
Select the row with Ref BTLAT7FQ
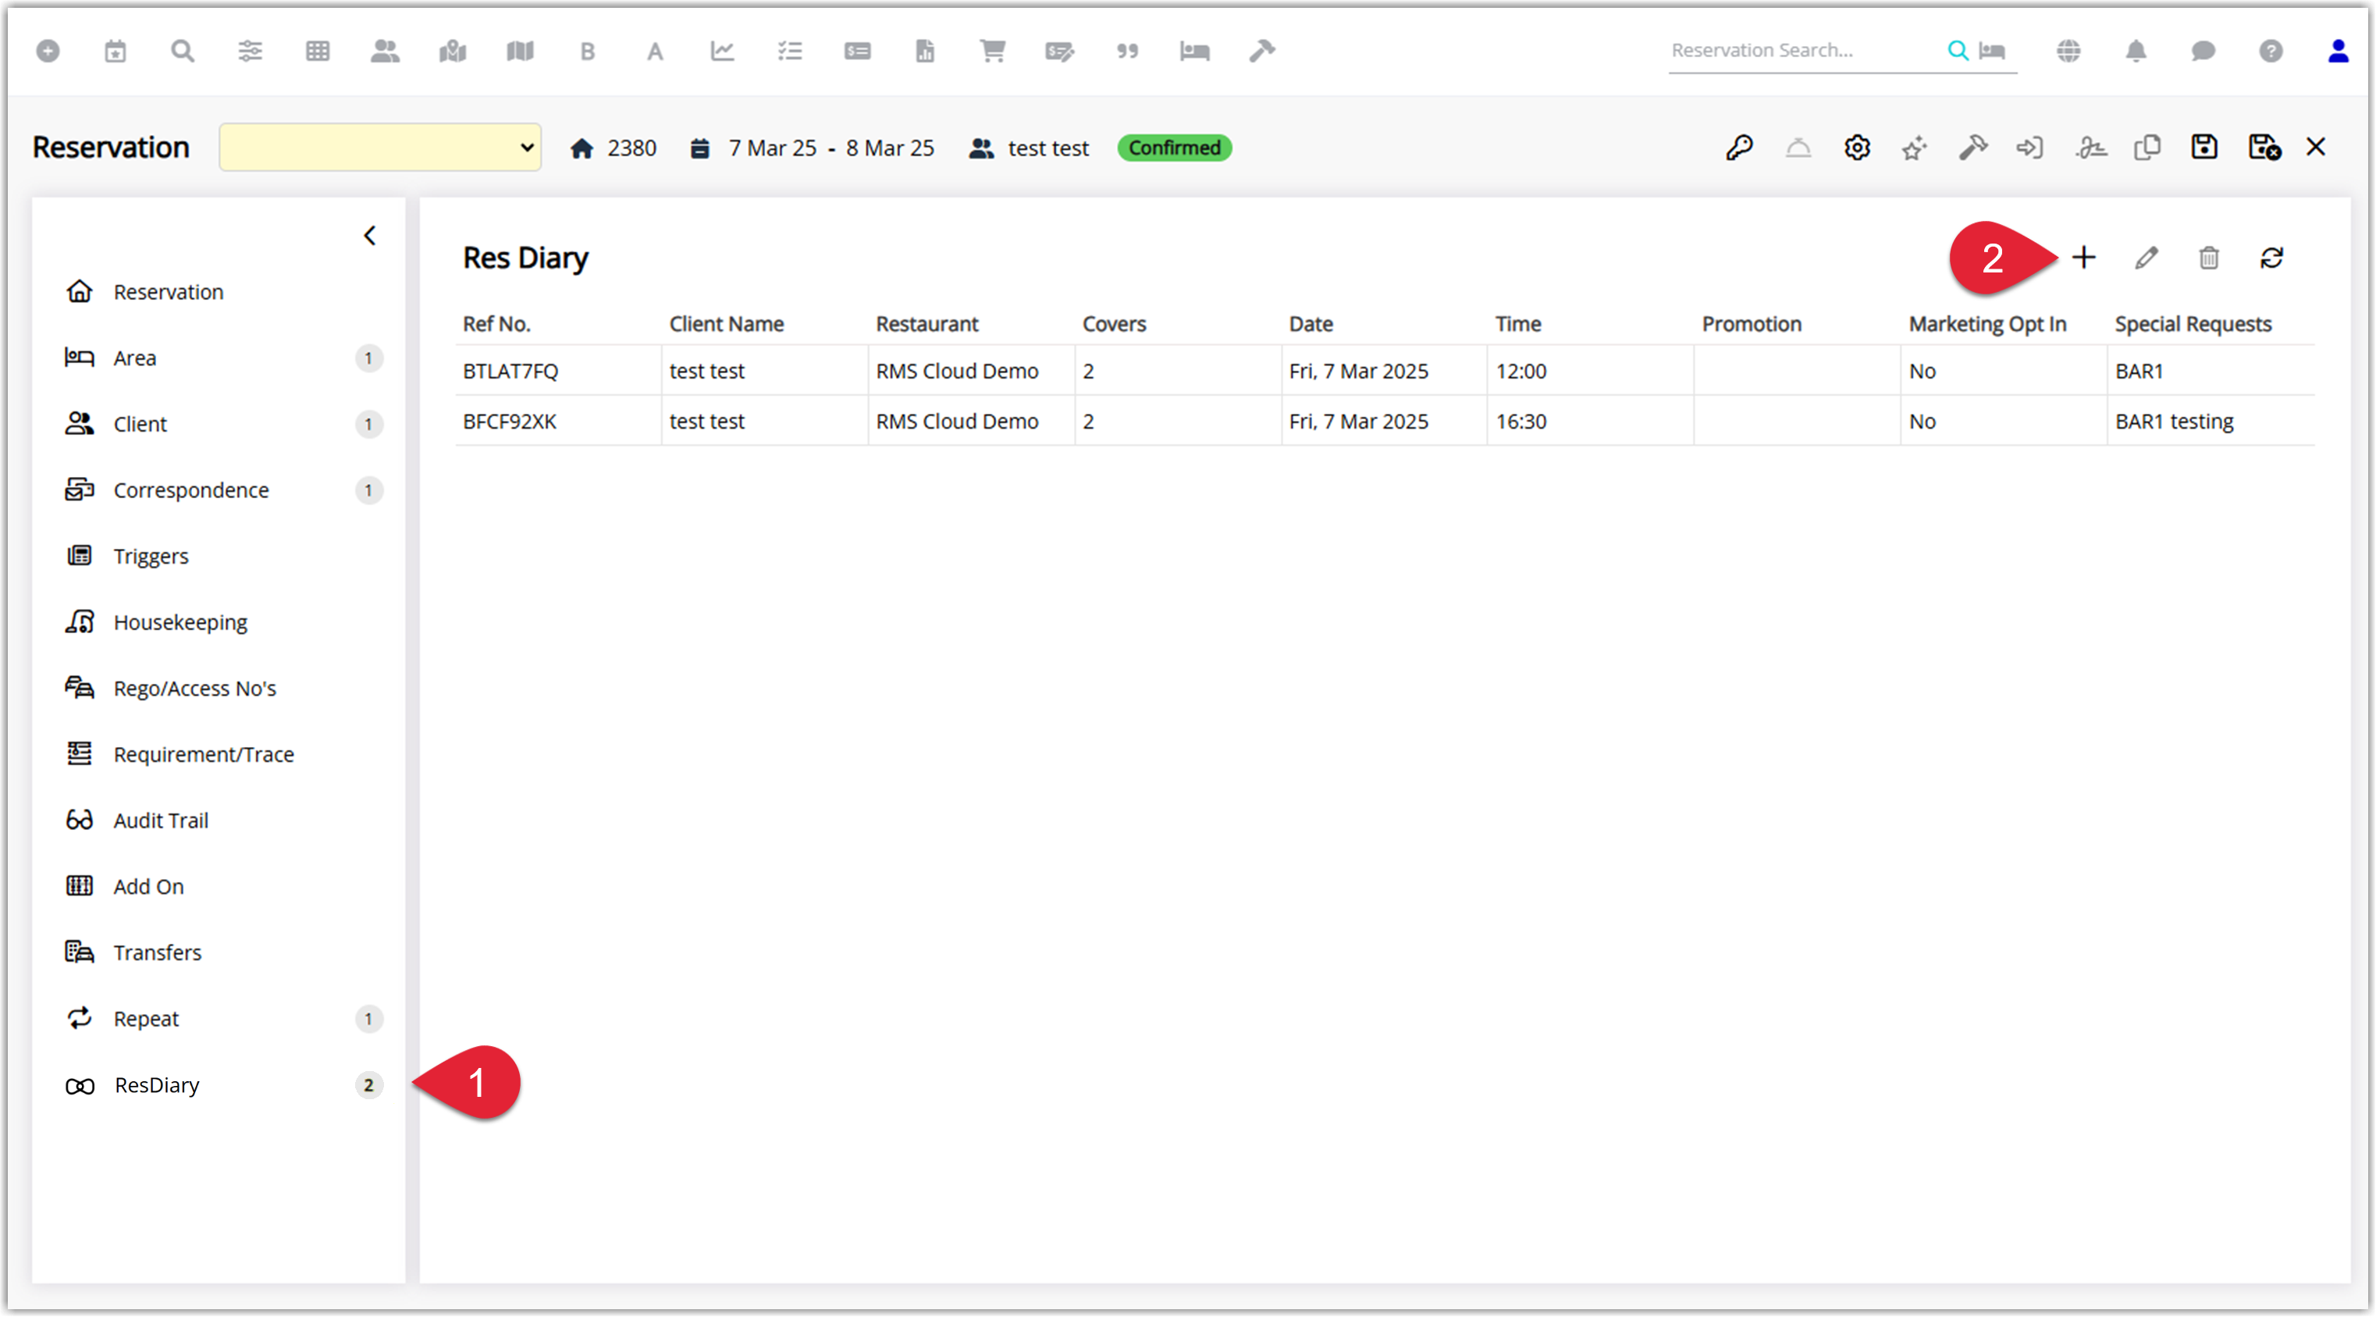click(1385, 371)
